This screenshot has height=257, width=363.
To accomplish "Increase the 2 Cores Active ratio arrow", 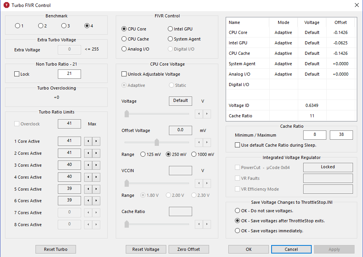I will pyautogui.click(x=96, y=153).
